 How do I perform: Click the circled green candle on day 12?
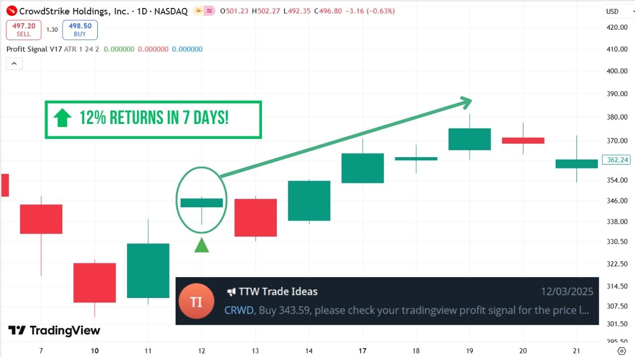(201, 202)
